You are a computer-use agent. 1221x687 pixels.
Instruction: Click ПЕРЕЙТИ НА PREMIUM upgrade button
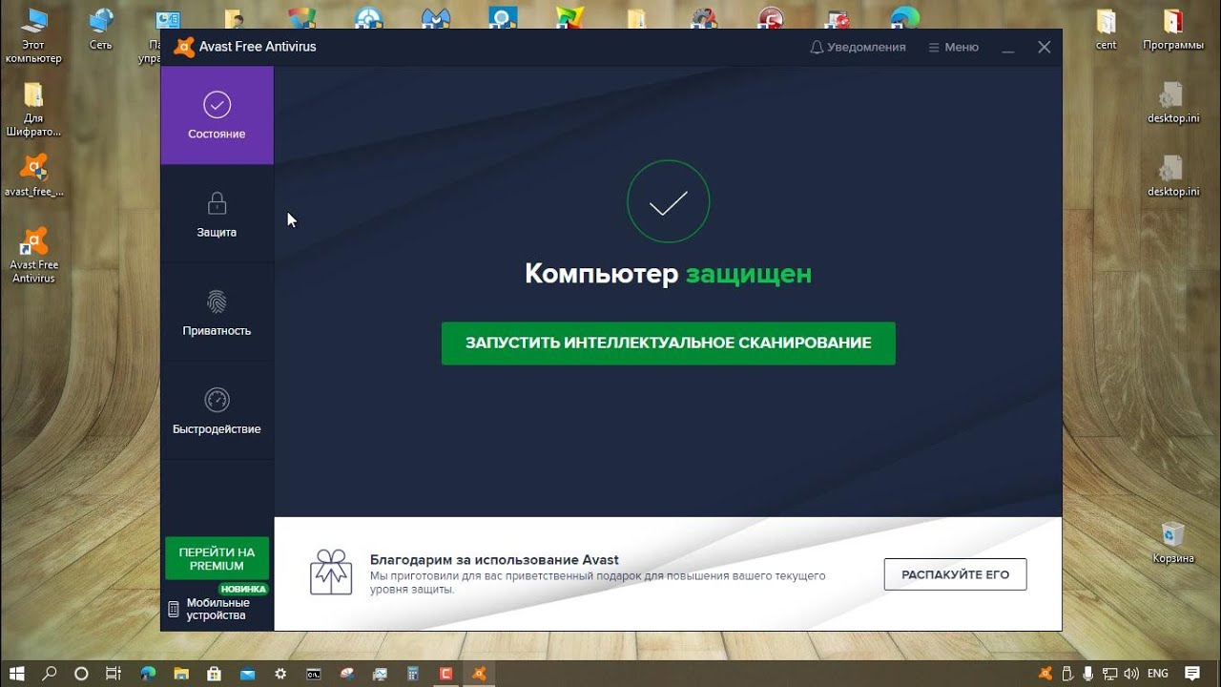point(217,558)
